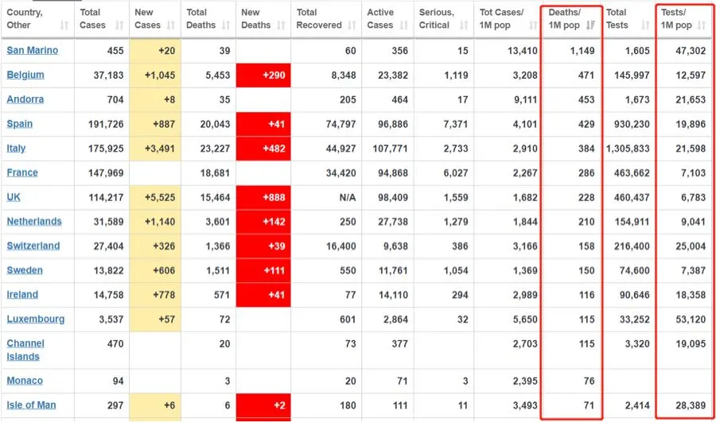Open the Monaco country link
Viewport: 716px width, 422px height.
point(25,381)
